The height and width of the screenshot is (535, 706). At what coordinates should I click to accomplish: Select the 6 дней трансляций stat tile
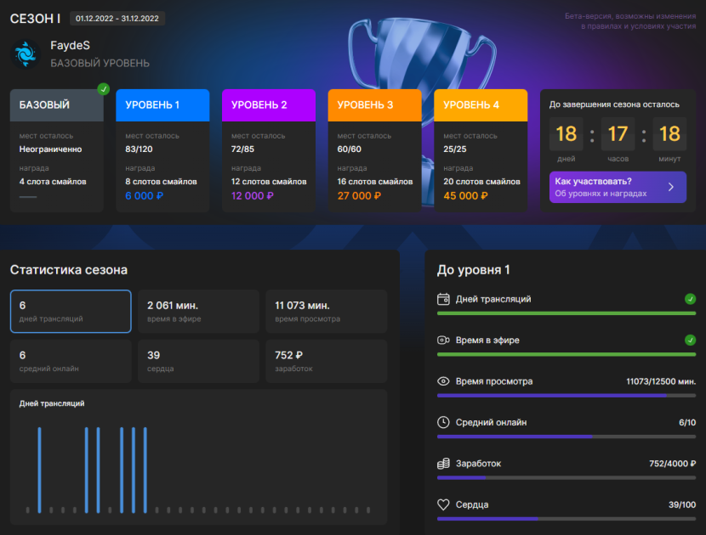(71, 311)
